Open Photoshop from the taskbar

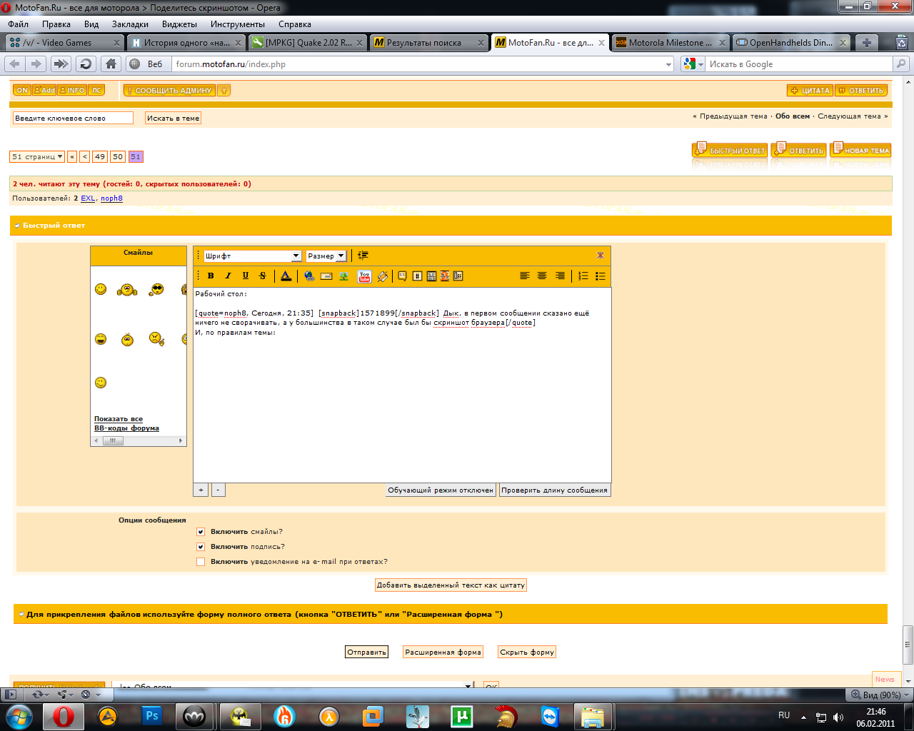point(151,715)
